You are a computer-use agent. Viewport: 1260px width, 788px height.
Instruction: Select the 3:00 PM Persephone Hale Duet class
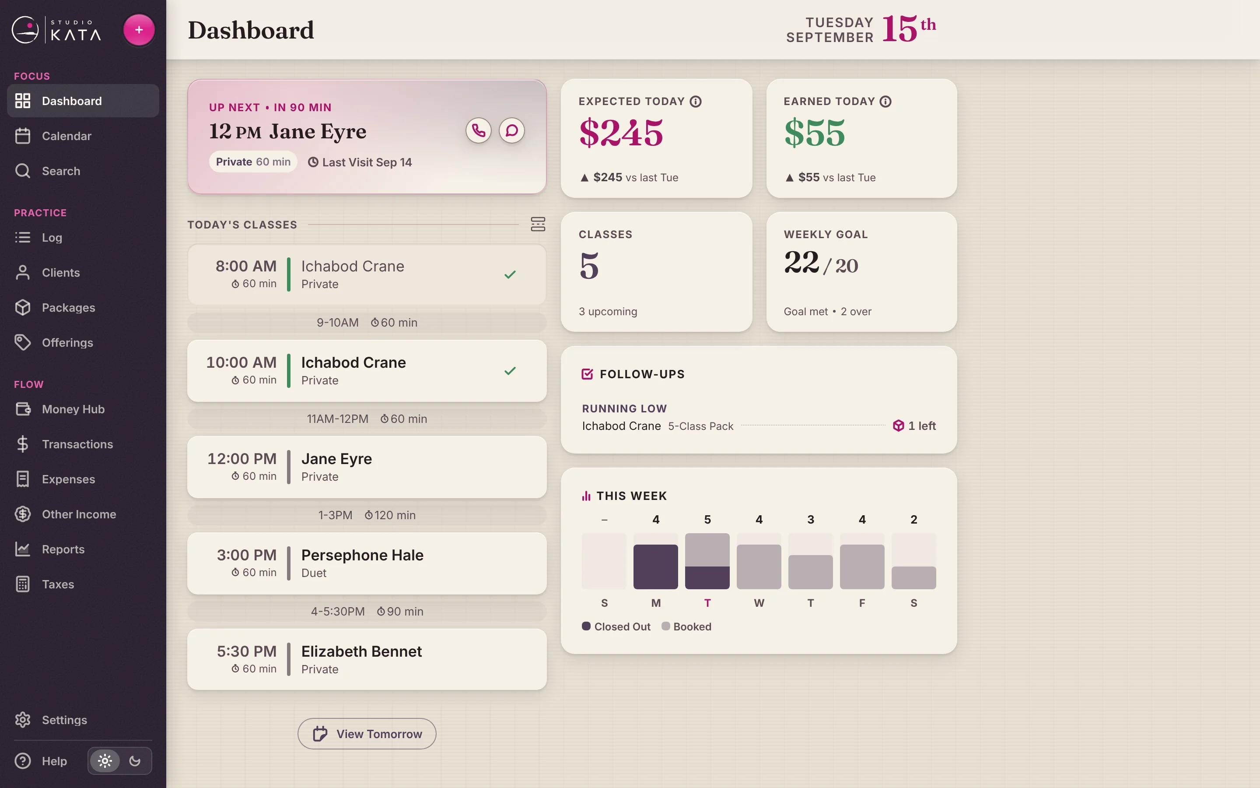[x=367, y=563]
